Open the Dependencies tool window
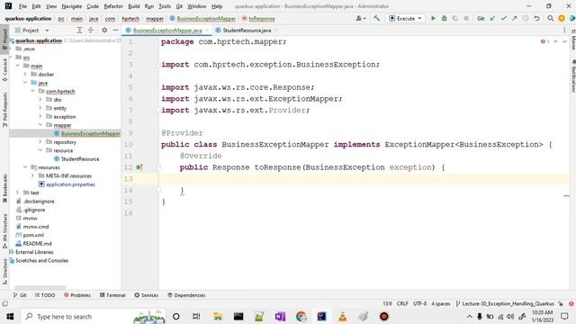The width and height of the screenshot is (576, 324). 186,295
